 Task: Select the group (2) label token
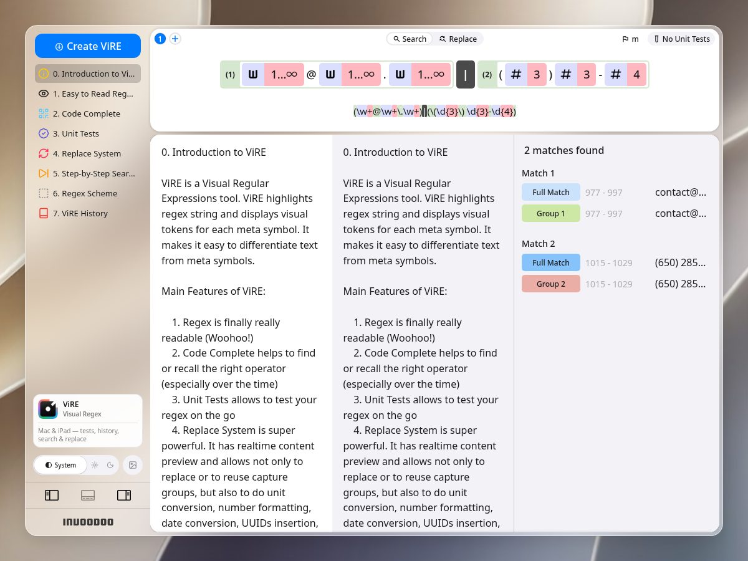(487, 75)
